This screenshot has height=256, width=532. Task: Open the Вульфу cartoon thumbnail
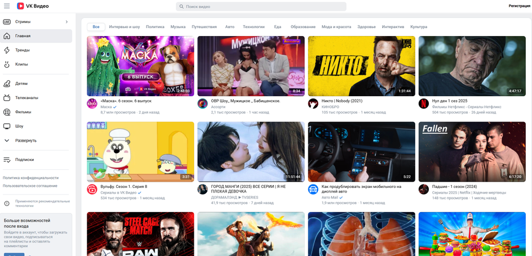(x=140, y=152)
